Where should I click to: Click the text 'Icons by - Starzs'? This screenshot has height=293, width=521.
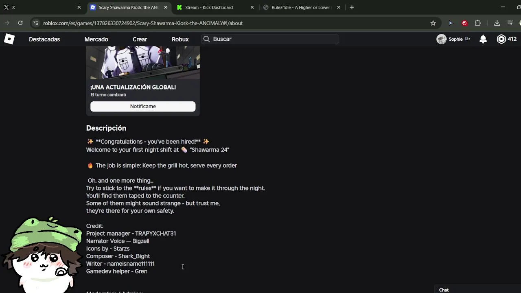coord(108,249)
